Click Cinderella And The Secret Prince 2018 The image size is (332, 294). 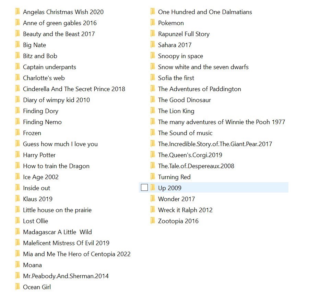pos(74,89)
